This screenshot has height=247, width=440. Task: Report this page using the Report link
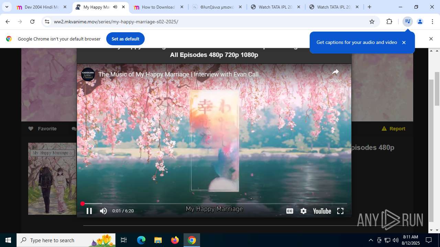click(x=394, y=129)
